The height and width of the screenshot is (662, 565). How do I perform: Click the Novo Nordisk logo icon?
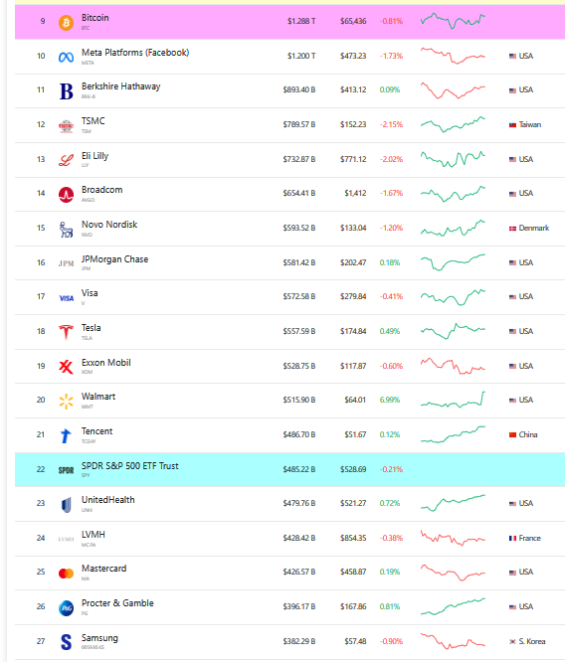coord(66,230)
